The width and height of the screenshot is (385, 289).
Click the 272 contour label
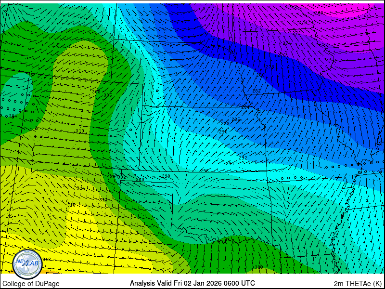point(296,33)
